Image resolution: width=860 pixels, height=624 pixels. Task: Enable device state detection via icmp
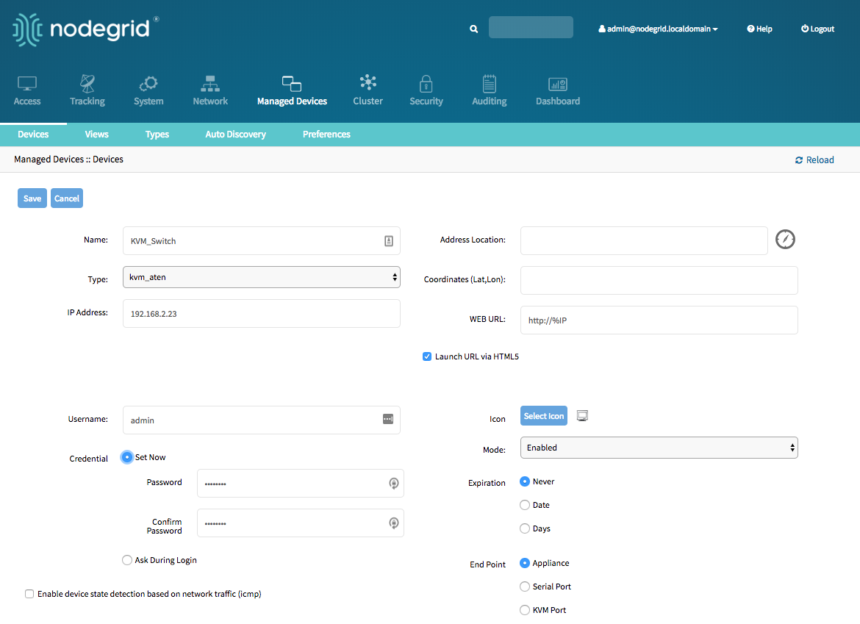pyautogui.click(x=29, y=594)
